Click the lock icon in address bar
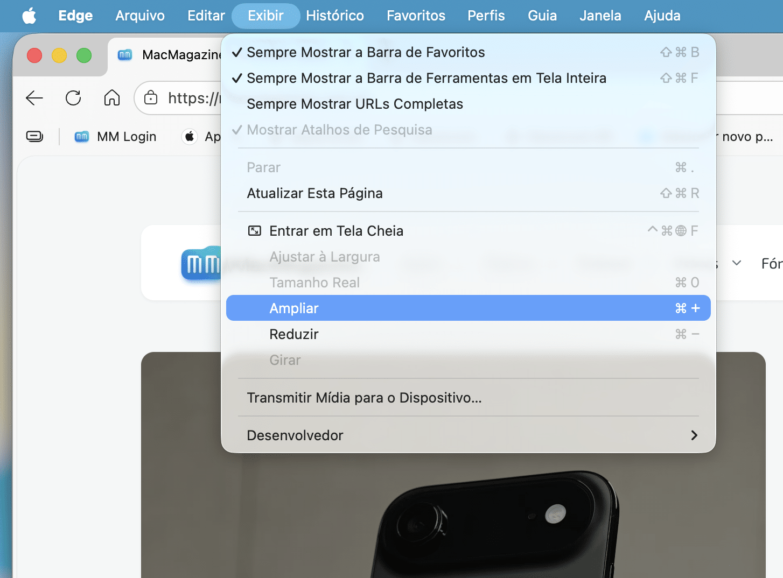783x578 pixels. [151, 98]
